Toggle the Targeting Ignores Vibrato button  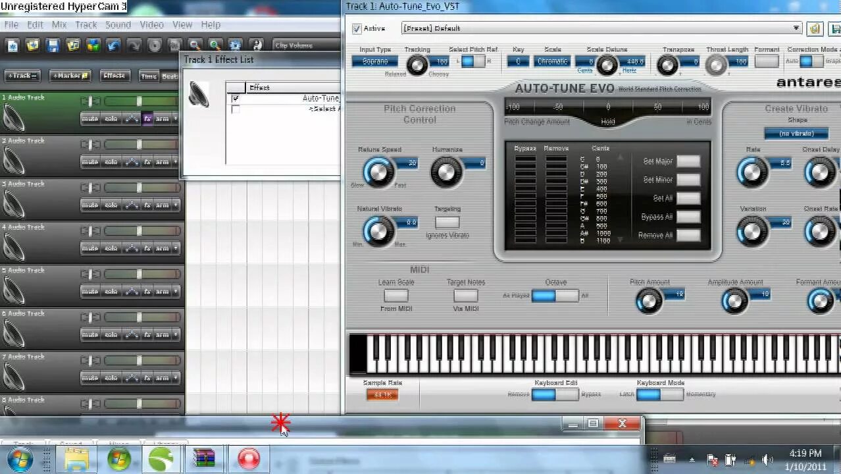[447, 223]
